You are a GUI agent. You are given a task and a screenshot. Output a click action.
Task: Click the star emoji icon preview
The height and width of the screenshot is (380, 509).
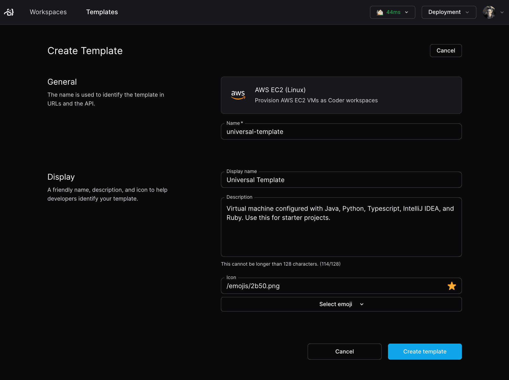point(452,286)
